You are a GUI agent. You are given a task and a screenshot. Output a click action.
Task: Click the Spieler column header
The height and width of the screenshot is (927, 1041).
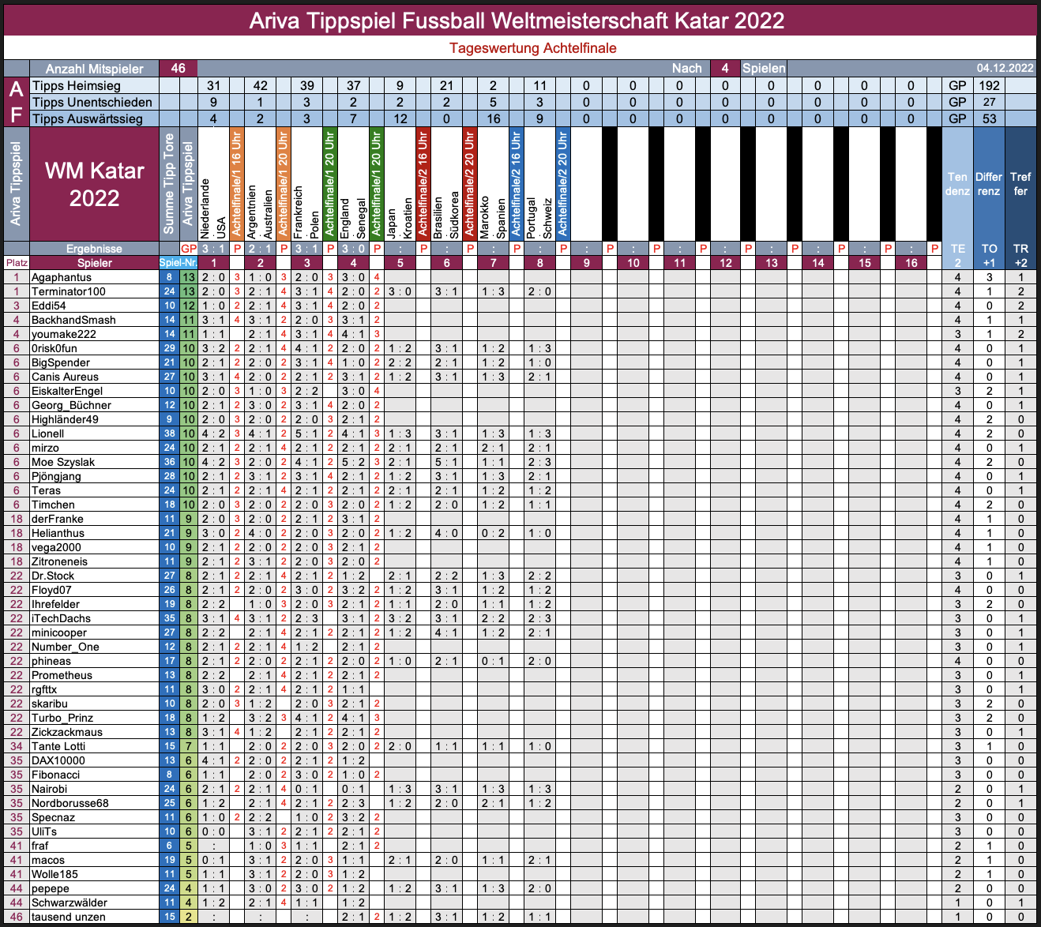coord(94,263)
